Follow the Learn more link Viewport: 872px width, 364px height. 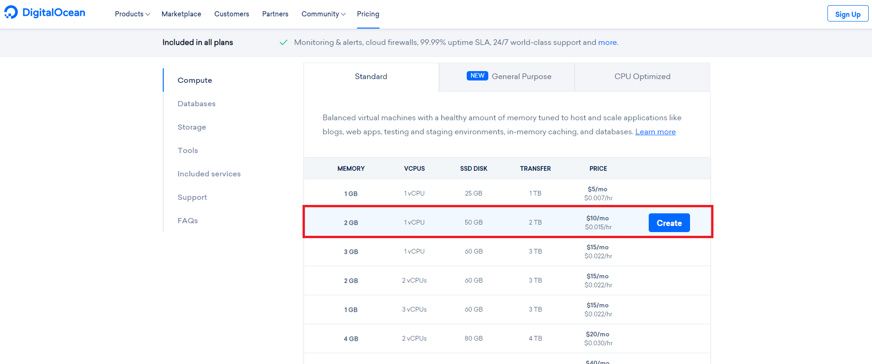(x=655, y=132)
